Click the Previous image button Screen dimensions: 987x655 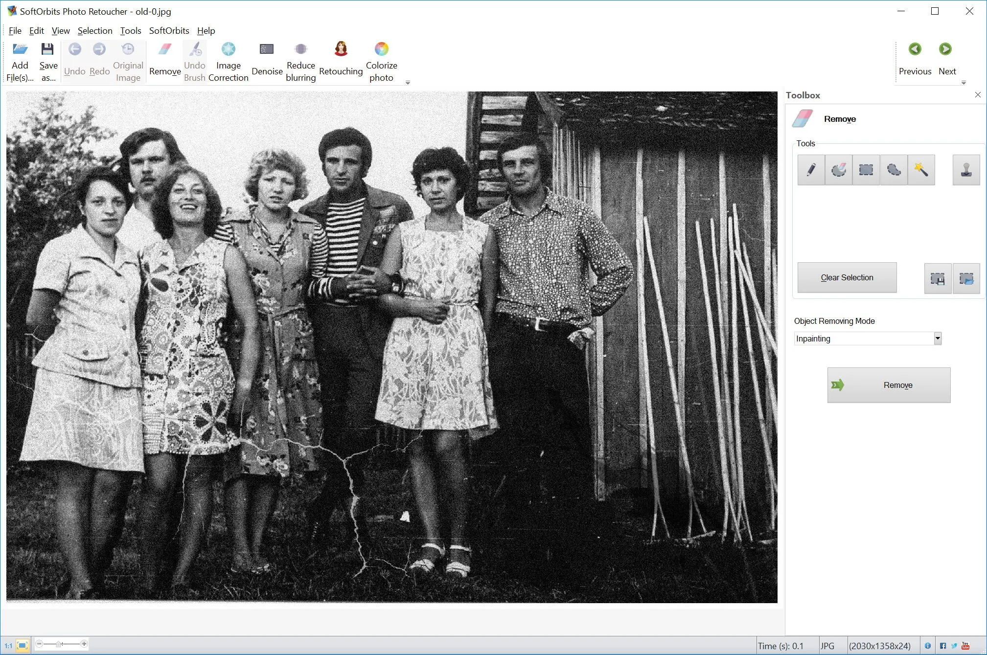coord(915,49)
